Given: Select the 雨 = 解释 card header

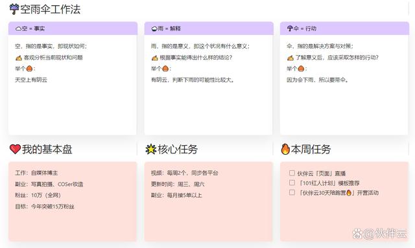Looking at the screenshot, I should pyautogui.click(x=209, y=28).
